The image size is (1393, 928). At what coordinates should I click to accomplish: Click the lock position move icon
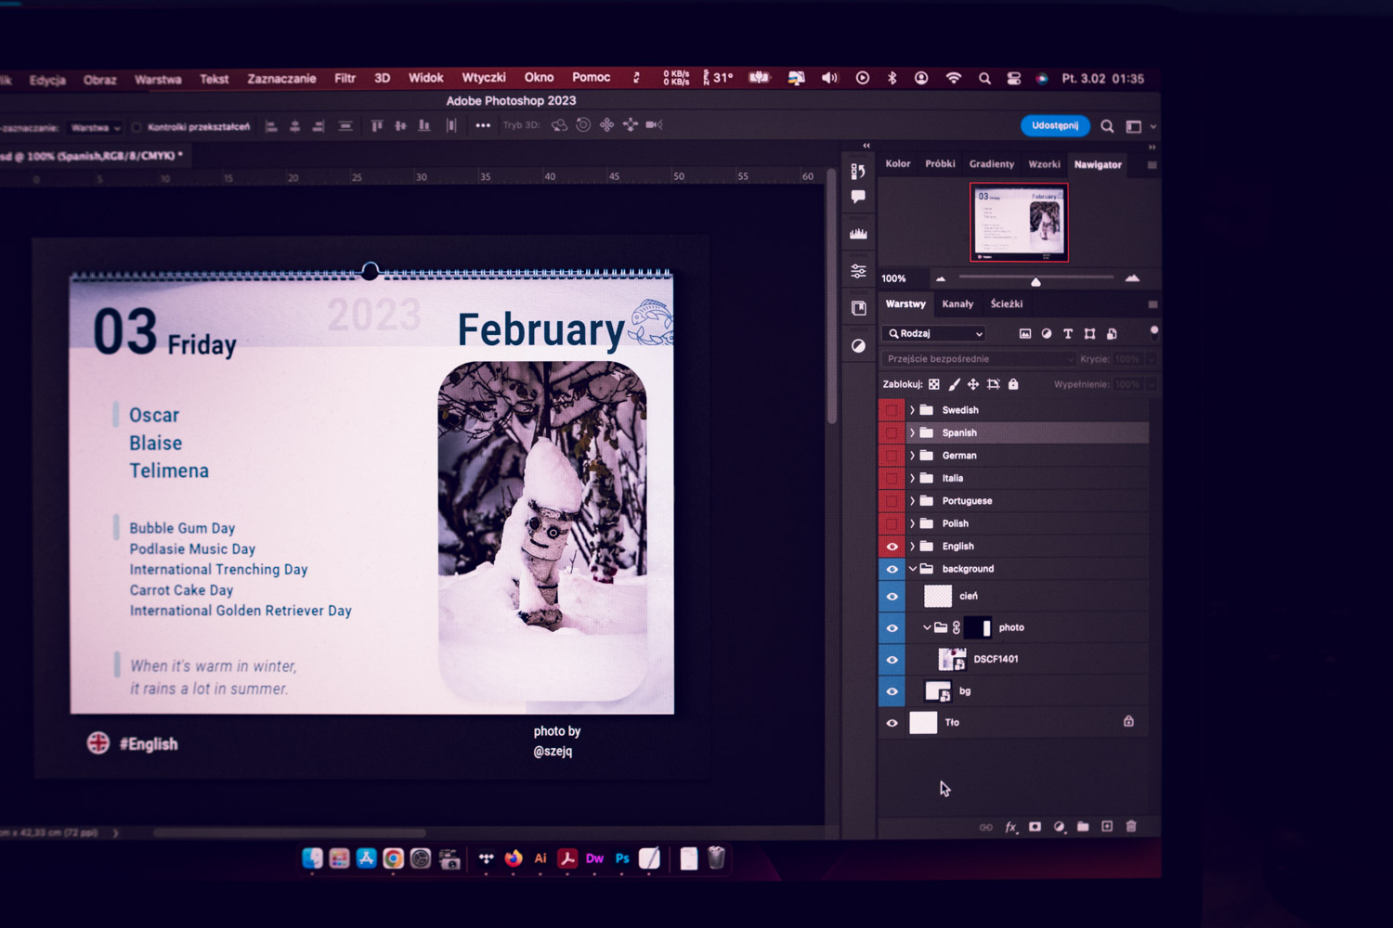click(973, 384)
